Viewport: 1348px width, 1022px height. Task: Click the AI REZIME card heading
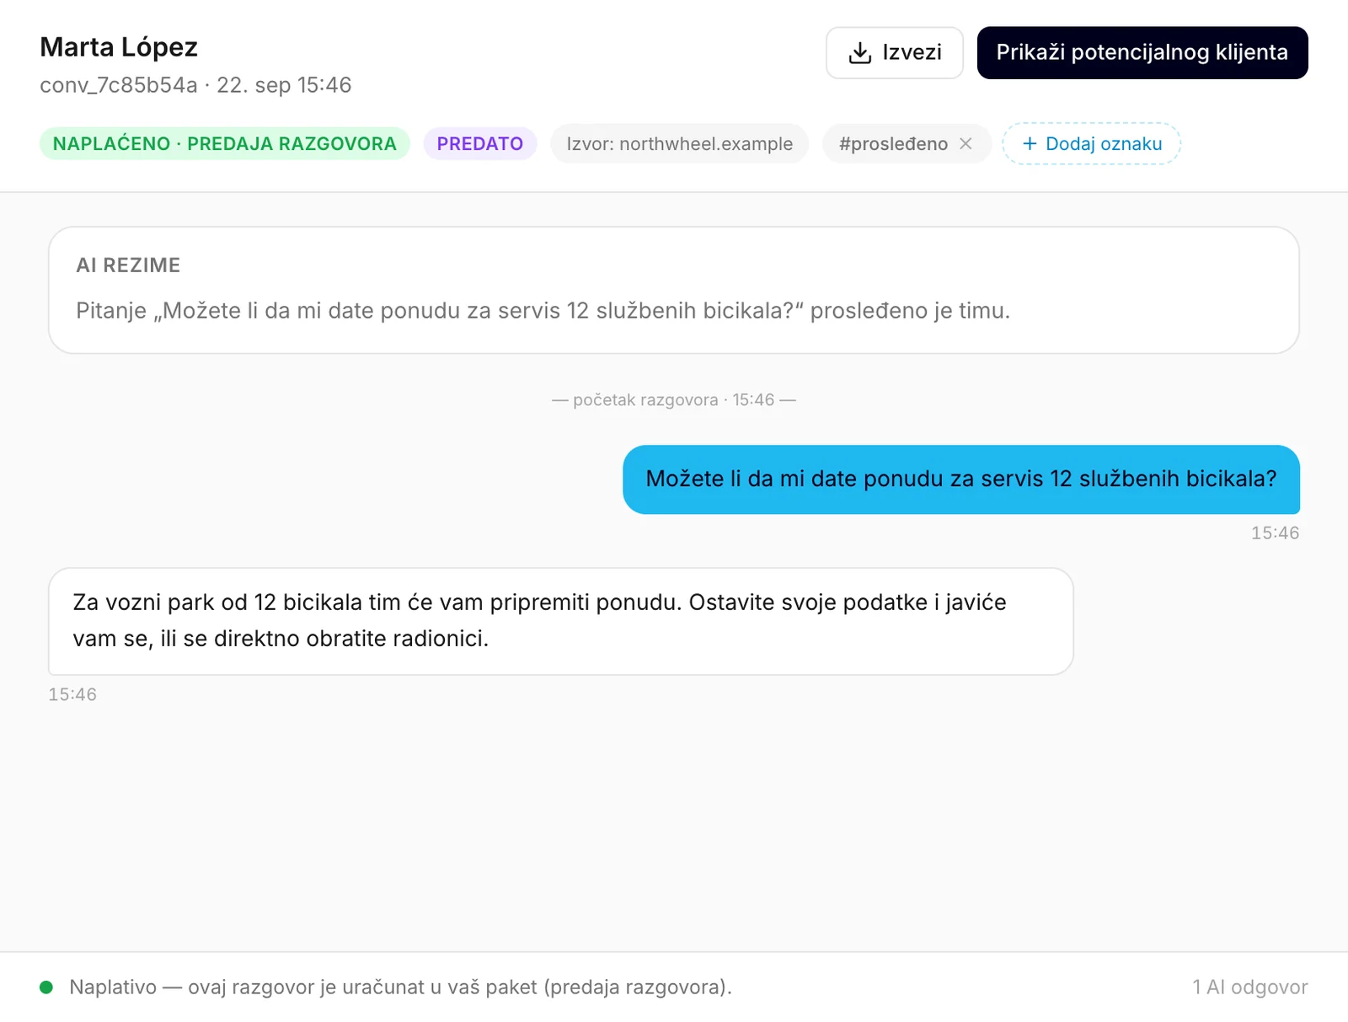pos(128,265)
